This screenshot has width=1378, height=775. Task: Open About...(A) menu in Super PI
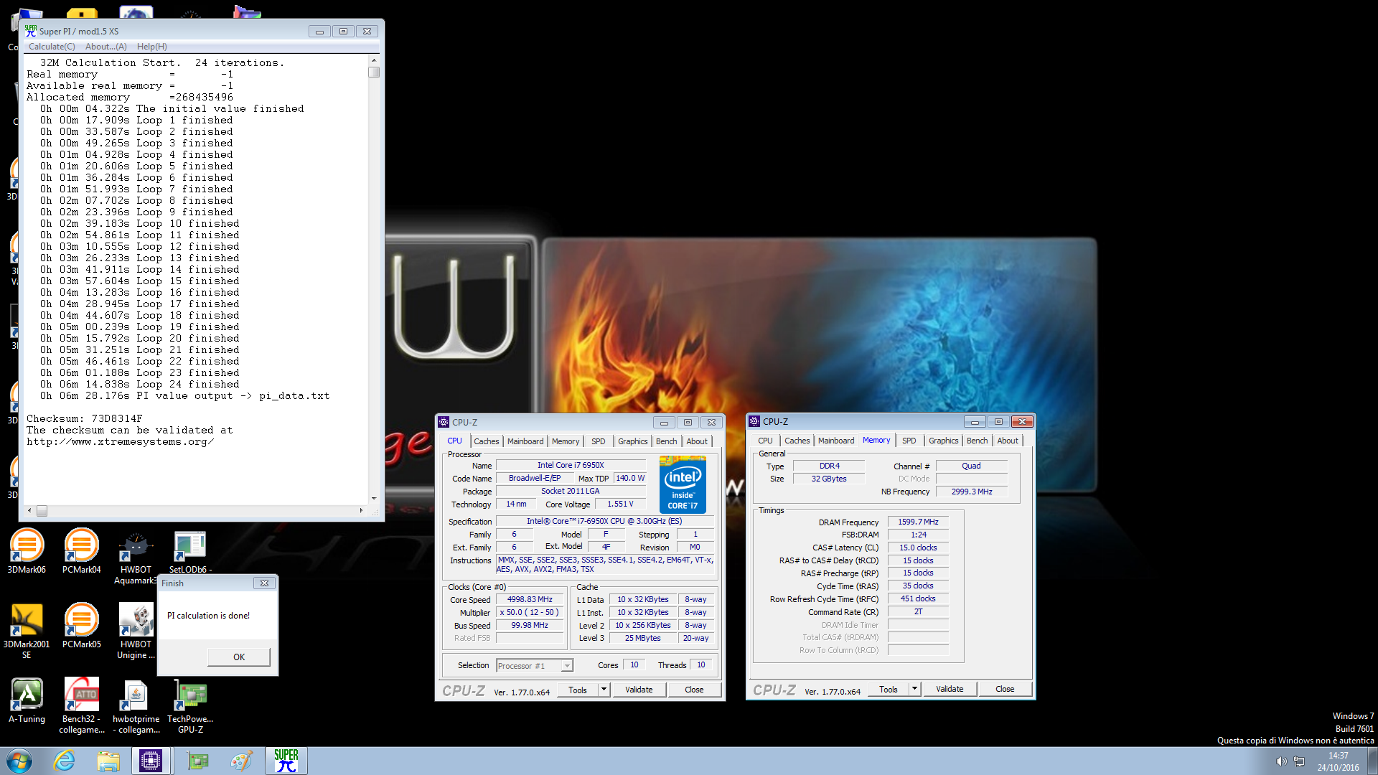[106, 47]
